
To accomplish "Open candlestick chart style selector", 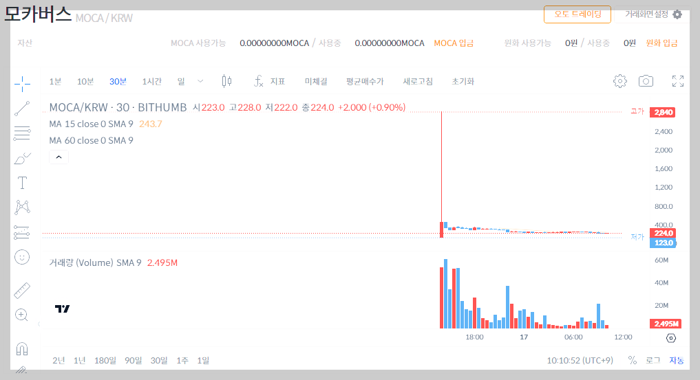I will coord(226,81).
